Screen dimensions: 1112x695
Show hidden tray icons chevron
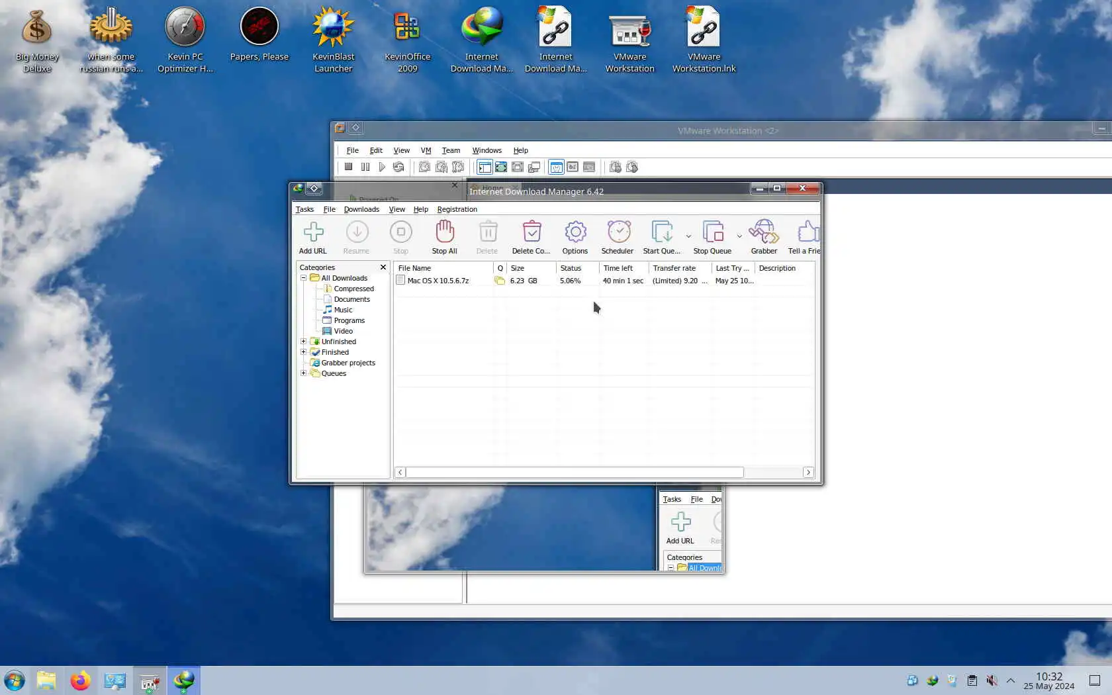(1011, 680)
